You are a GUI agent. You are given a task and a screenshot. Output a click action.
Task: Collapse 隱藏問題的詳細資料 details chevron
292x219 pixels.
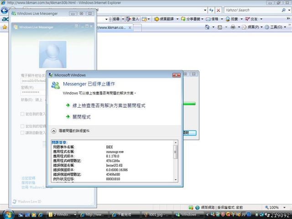tap(54, 131)
